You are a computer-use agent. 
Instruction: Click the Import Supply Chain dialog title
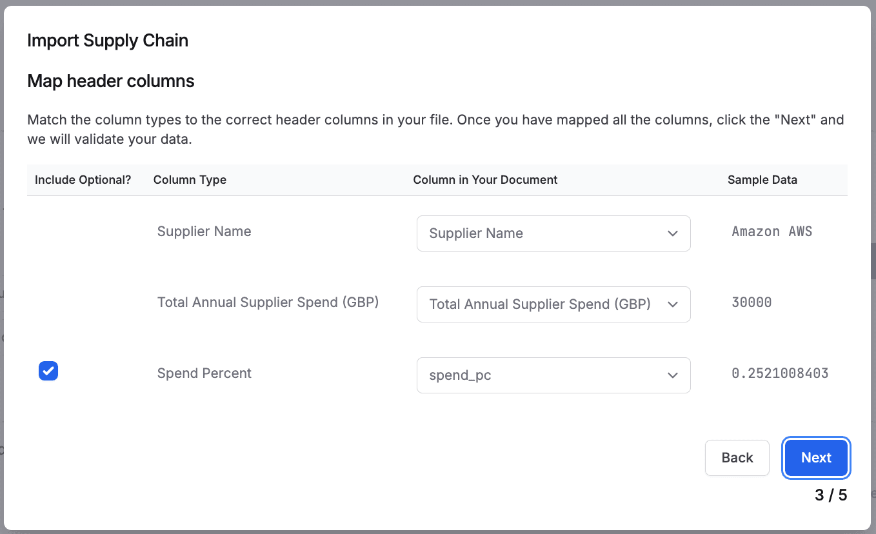(x=108, y=41)
